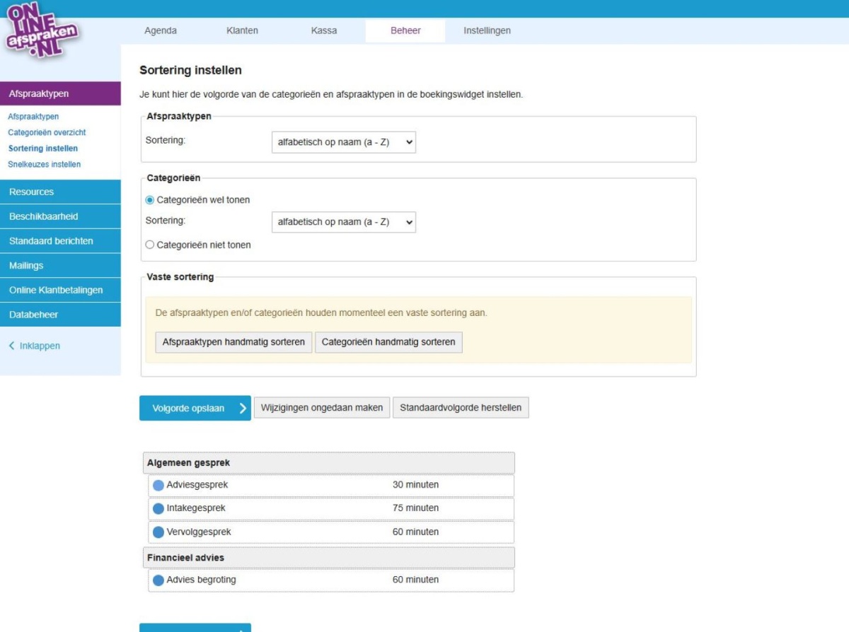Switch to the Agenda tab

[x=161, y=31]
